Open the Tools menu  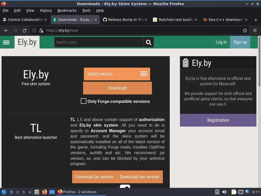click(86, 10)
